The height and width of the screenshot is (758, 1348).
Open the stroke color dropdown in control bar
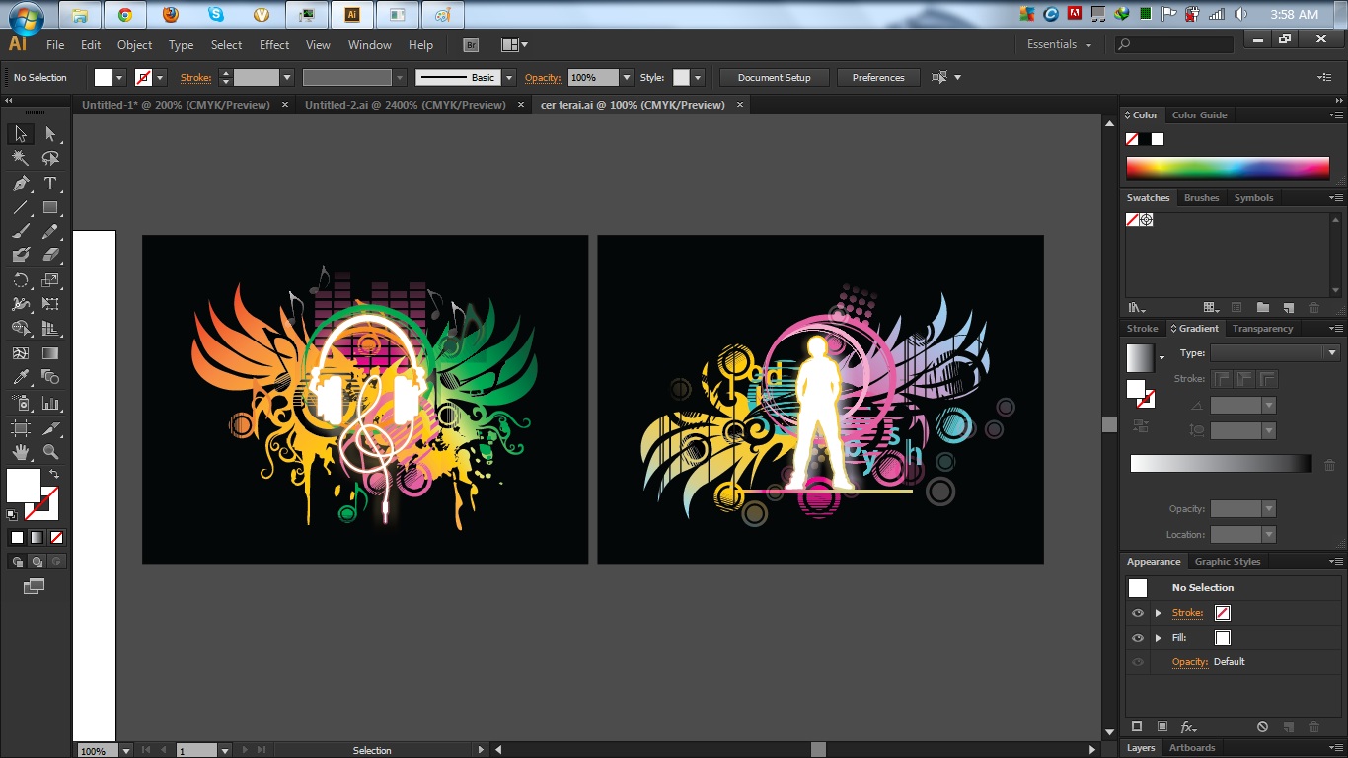coord(160,77)
